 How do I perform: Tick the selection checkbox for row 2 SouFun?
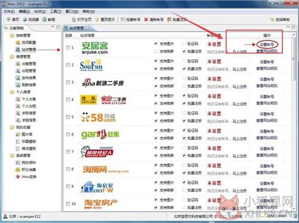(x=68, y=65)
